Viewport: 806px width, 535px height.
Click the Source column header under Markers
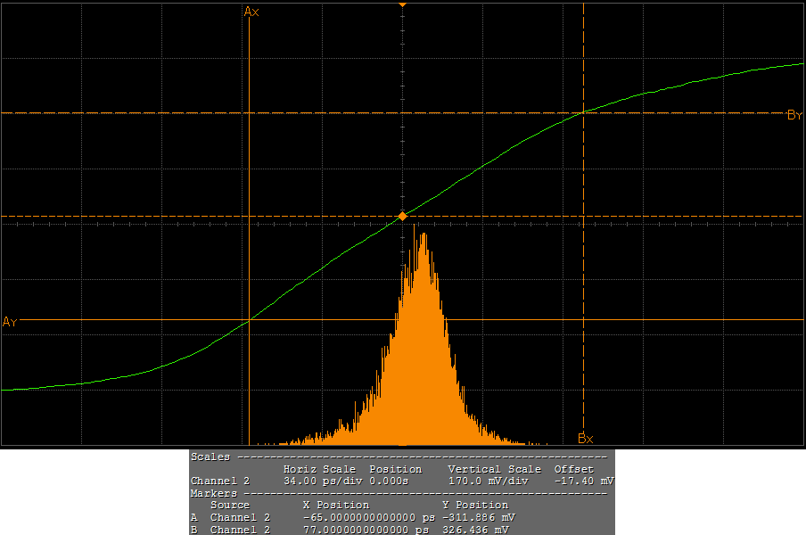coord(230,505)
